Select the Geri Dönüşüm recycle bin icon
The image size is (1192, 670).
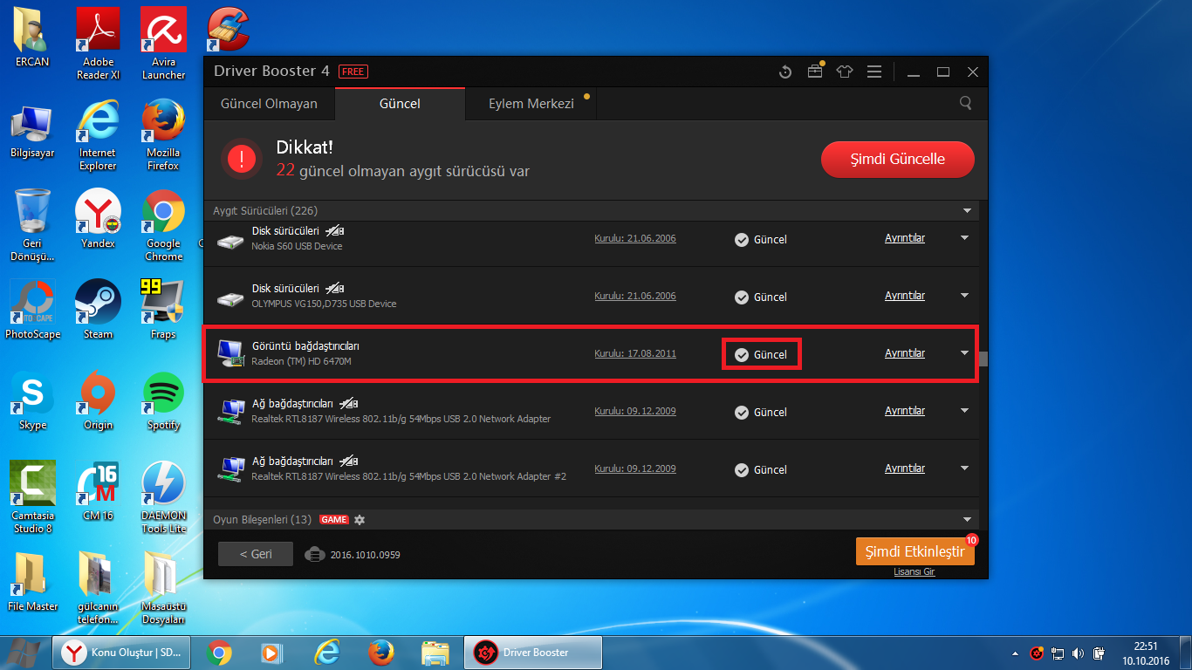click(x=32, y=226)
